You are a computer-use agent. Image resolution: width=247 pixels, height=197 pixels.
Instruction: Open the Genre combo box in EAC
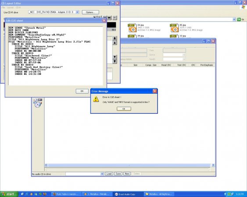point(174,55)
